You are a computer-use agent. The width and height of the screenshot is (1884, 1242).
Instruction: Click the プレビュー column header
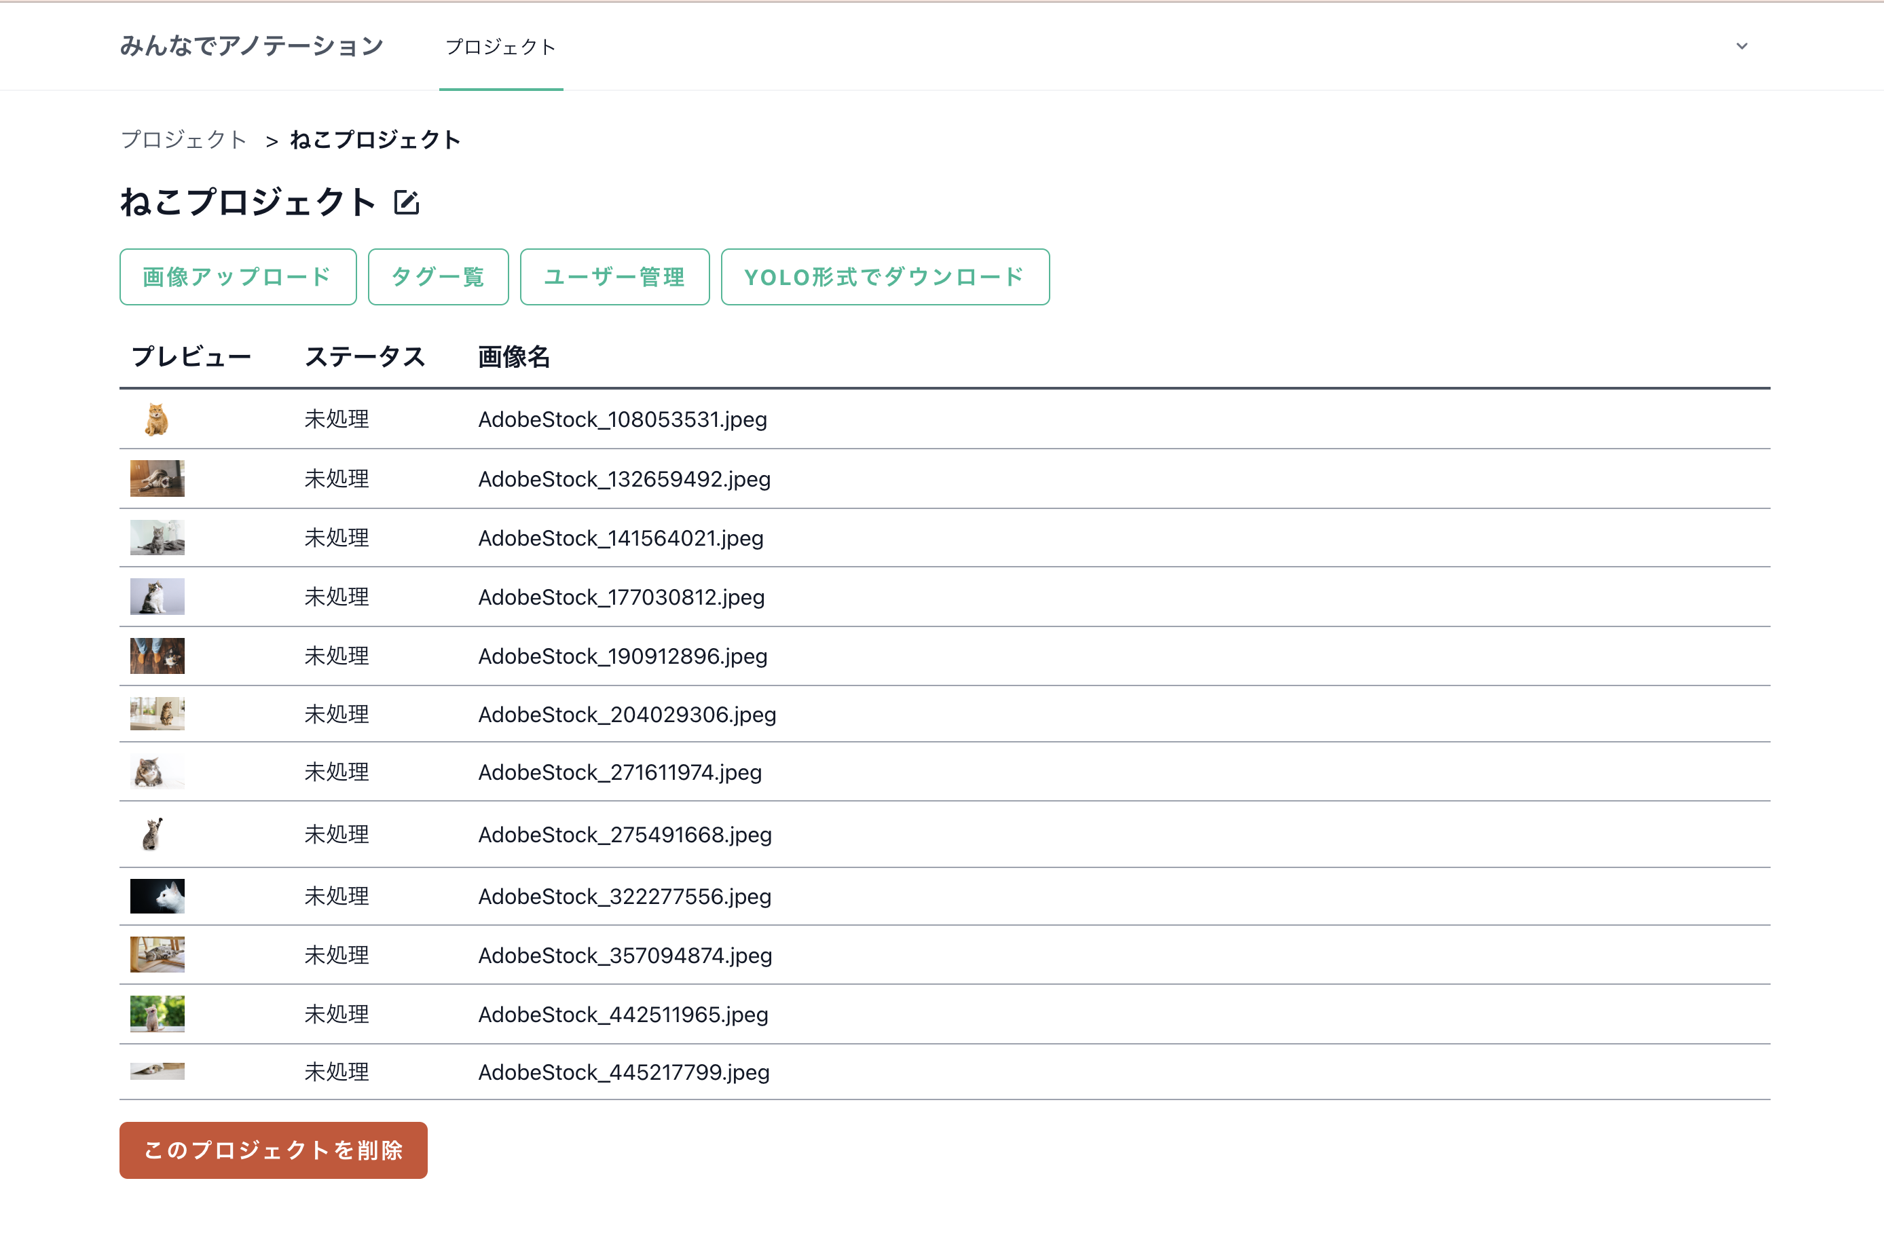click(191, 356)
